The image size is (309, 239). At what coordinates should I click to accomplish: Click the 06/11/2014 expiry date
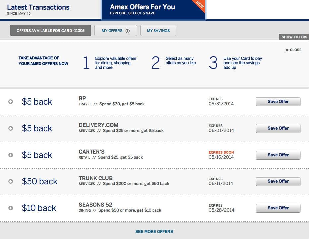point(221,183)
